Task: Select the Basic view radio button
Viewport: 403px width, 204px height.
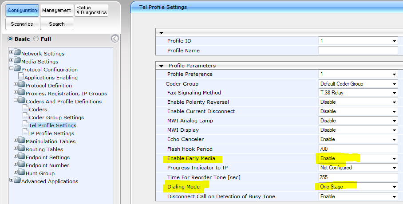Action: coord(10,39)
